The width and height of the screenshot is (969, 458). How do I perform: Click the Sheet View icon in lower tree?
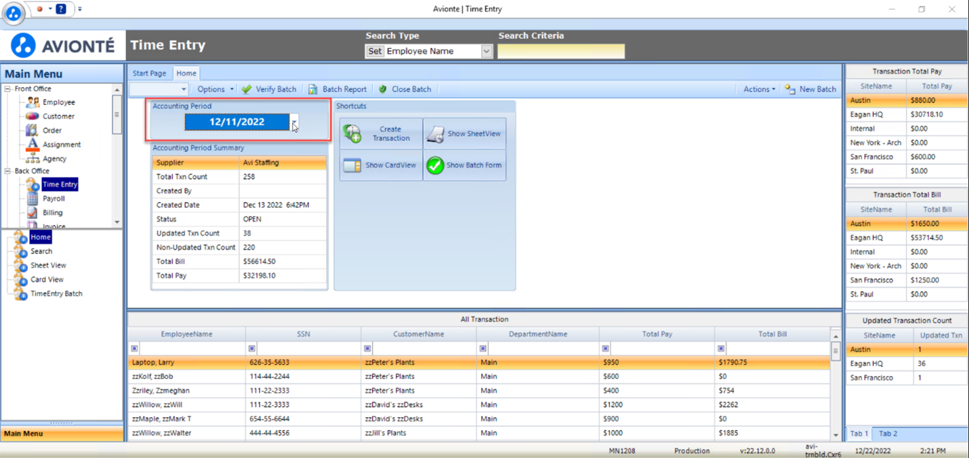20,266
